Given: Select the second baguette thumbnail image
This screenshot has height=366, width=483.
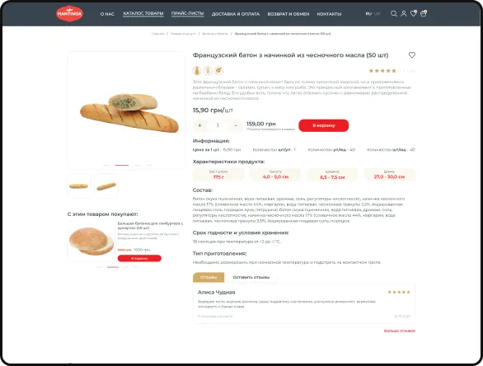Looking at the screenshot, I should [x=106, y=185].
